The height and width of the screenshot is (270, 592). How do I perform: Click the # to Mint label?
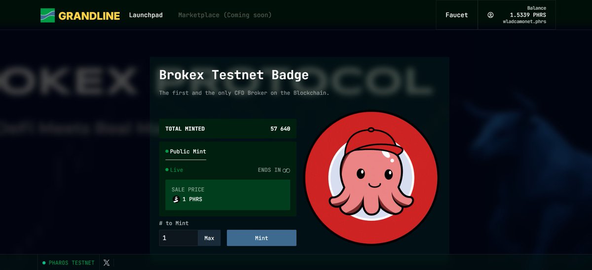tap(174, 223)
